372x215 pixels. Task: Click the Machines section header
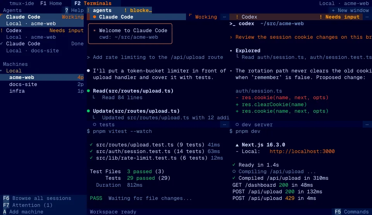tap(15, 64)
